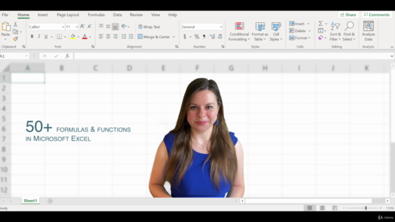Open the General number format dropdown
The image size is (395, 222).
(x=221, y=27)
